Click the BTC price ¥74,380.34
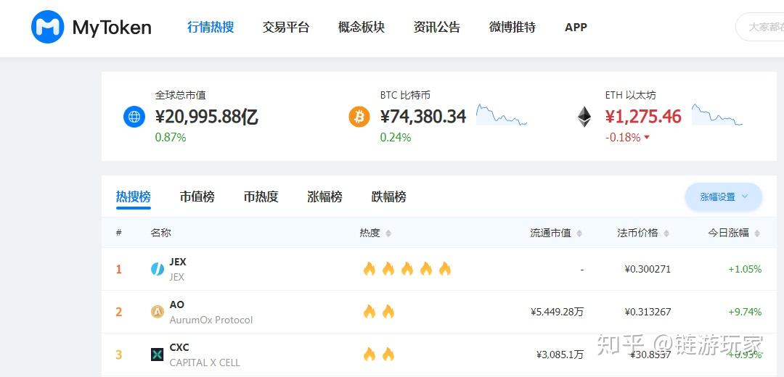Viewport: 784px width, 377px height. tap(423, 117)
